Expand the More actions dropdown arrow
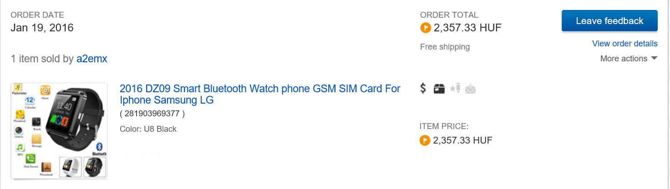 [x=654, y=59]
